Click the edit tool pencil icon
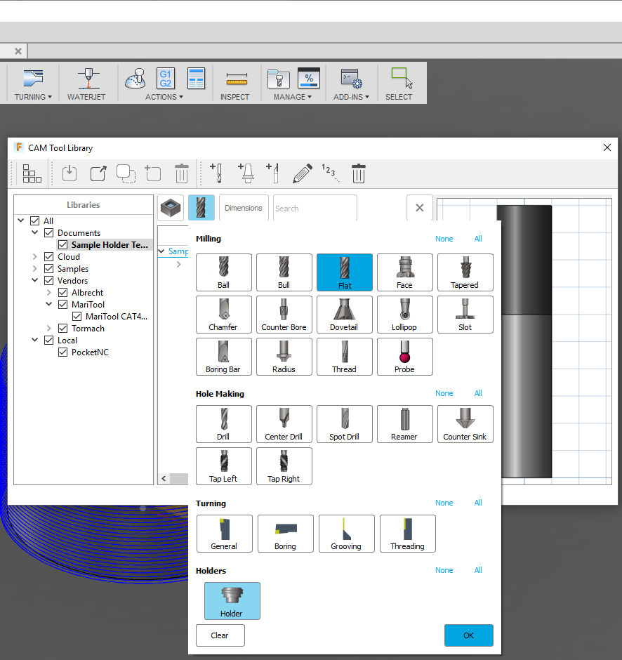The height and width of the screenshot is (660, 622). (302, 173)
